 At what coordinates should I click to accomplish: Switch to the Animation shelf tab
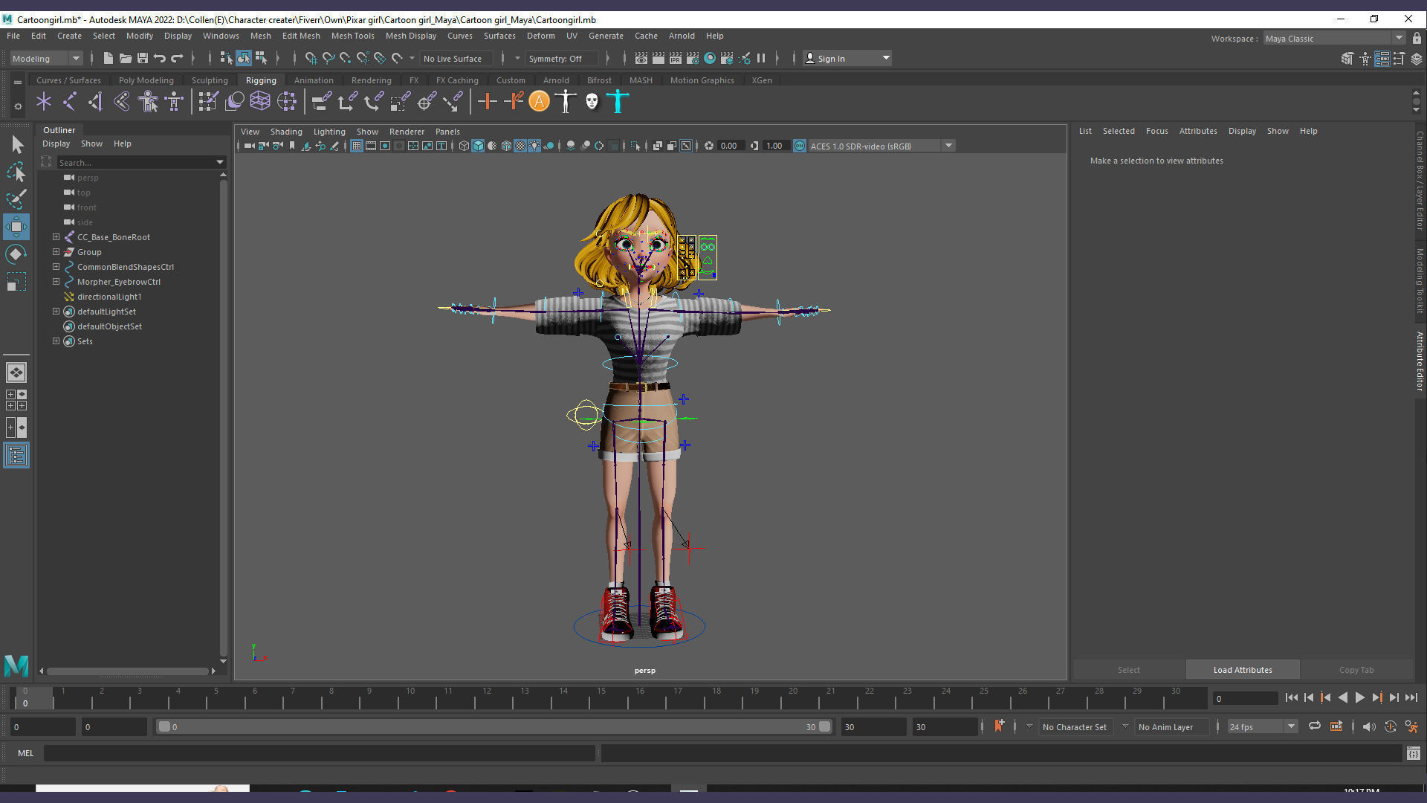314,80
